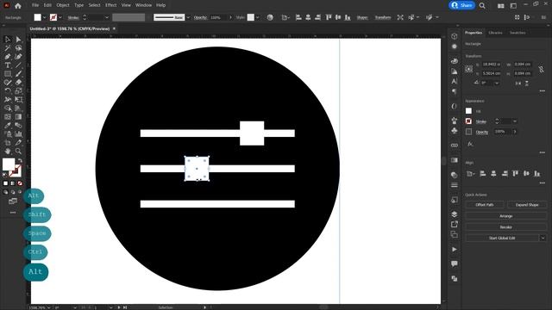Choose the None mode button below the fill
The height and width of the screenshot is (310, 552).
pos(20,183)
